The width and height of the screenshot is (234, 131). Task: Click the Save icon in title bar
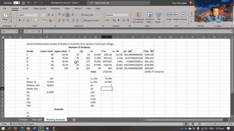23,3
